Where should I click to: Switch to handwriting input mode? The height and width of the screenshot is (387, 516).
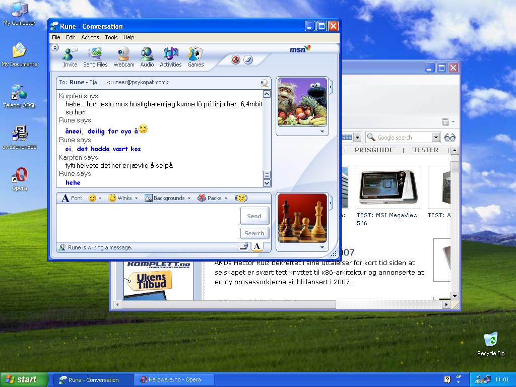(244, 246)
